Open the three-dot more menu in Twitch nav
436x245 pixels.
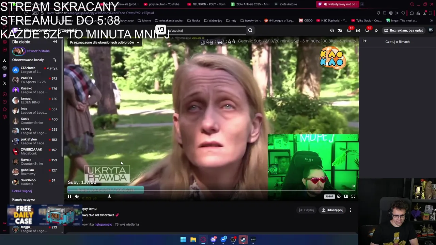pyautogui.click(x=87, y=30)
